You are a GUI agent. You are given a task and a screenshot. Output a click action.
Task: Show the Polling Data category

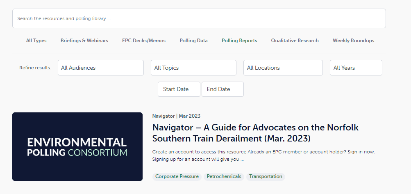click(193, 41)
